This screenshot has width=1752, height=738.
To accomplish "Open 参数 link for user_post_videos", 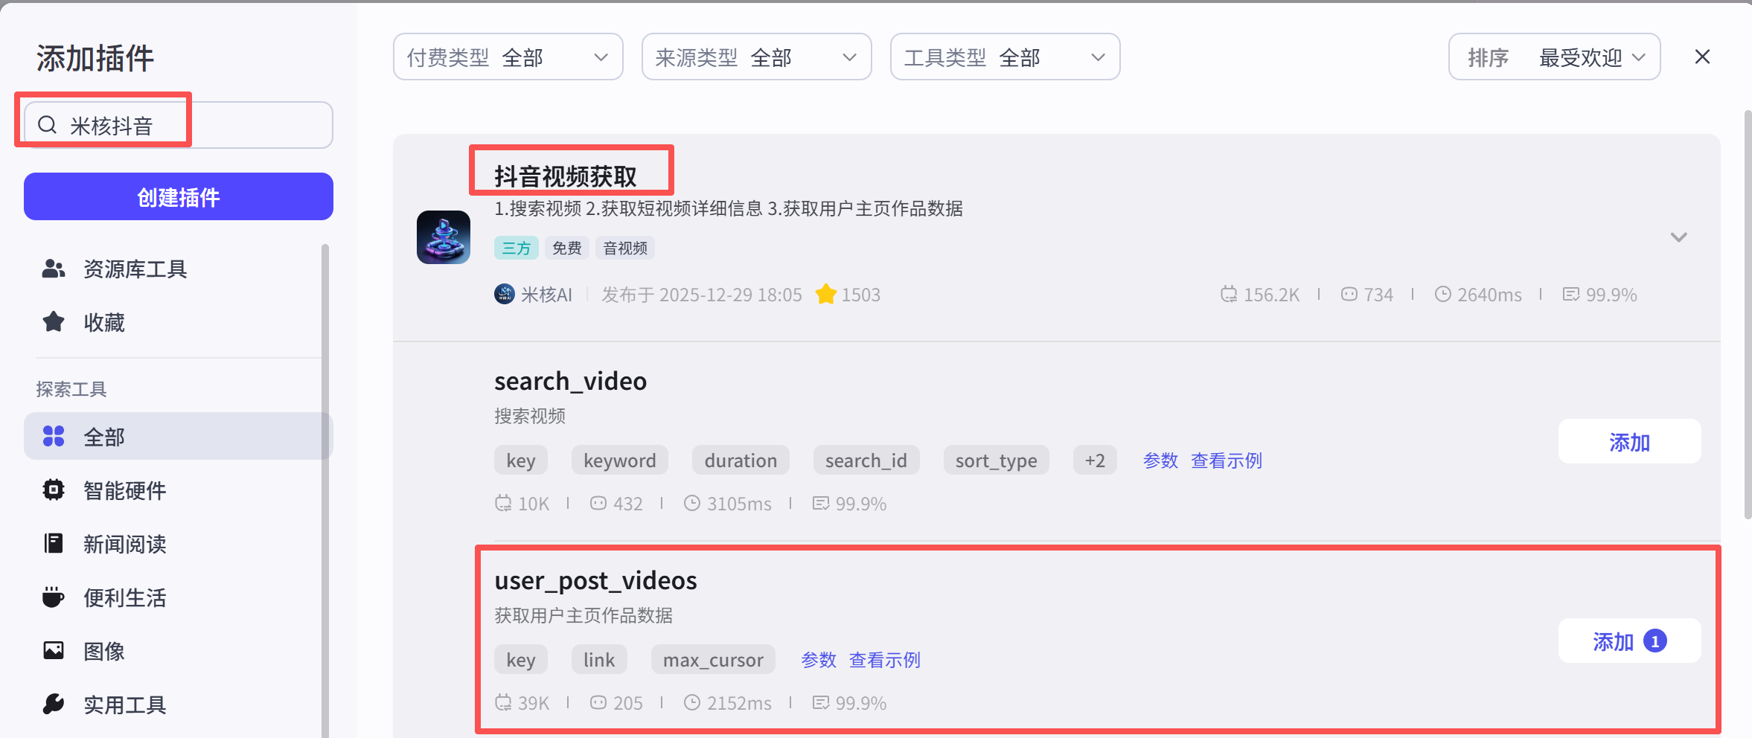I will (819, 660).
